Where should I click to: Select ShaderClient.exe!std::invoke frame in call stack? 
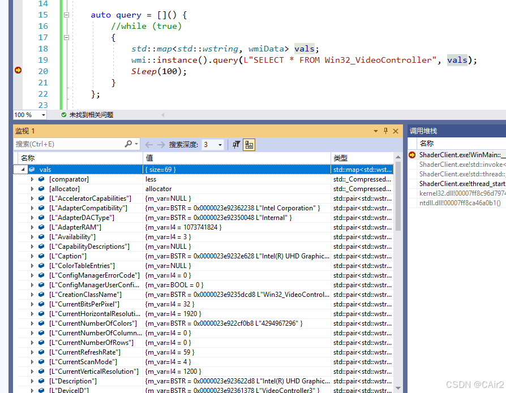click(462, 165)
